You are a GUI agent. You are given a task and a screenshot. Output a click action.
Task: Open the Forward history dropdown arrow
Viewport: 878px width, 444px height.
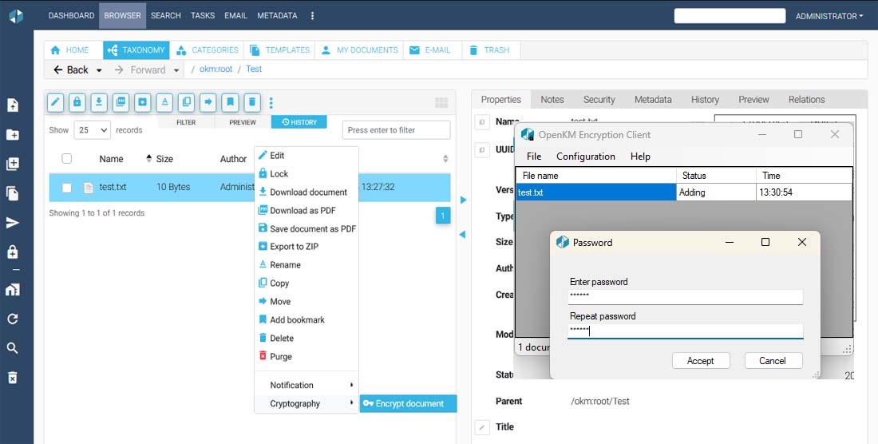(176, 70)
